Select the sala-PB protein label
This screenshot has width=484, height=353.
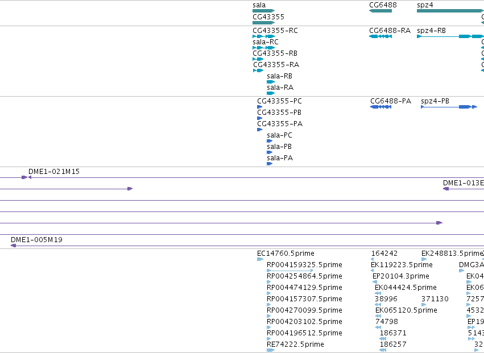pyautogui.click(x=279, y=147)
